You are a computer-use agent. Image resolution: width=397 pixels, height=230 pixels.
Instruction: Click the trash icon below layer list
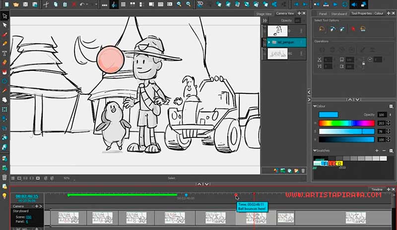click(303, 171)
